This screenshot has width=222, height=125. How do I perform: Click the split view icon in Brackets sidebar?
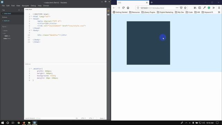click(22, 10)
